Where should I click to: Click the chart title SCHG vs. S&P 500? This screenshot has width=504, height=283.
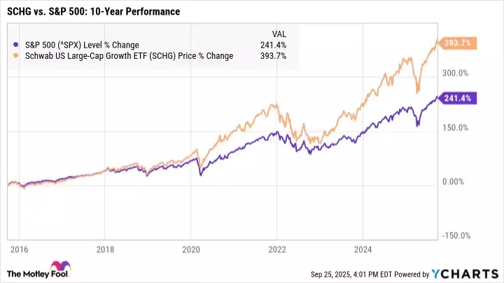(92, 11)
